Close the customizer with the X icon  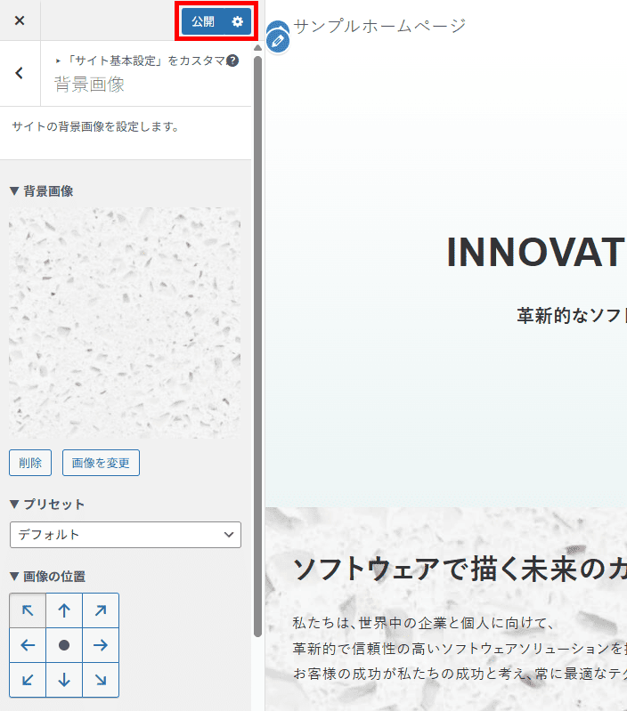click(20, 20)
